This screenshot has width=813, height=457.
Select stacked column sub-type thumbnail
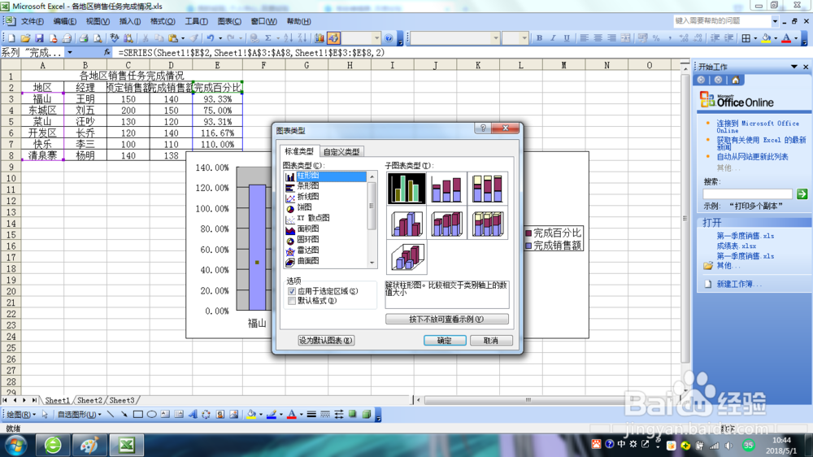[x=446, y=189]
